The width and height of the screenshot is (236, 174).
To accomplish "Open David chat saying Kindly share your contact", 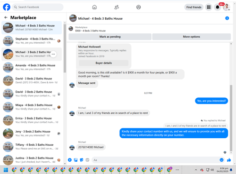I will (32, 94).
